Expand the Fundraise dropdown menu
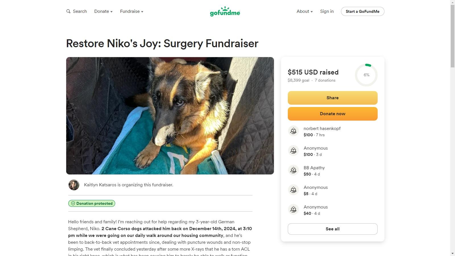This screenshot has width=455, height=256. click(132, 11)
